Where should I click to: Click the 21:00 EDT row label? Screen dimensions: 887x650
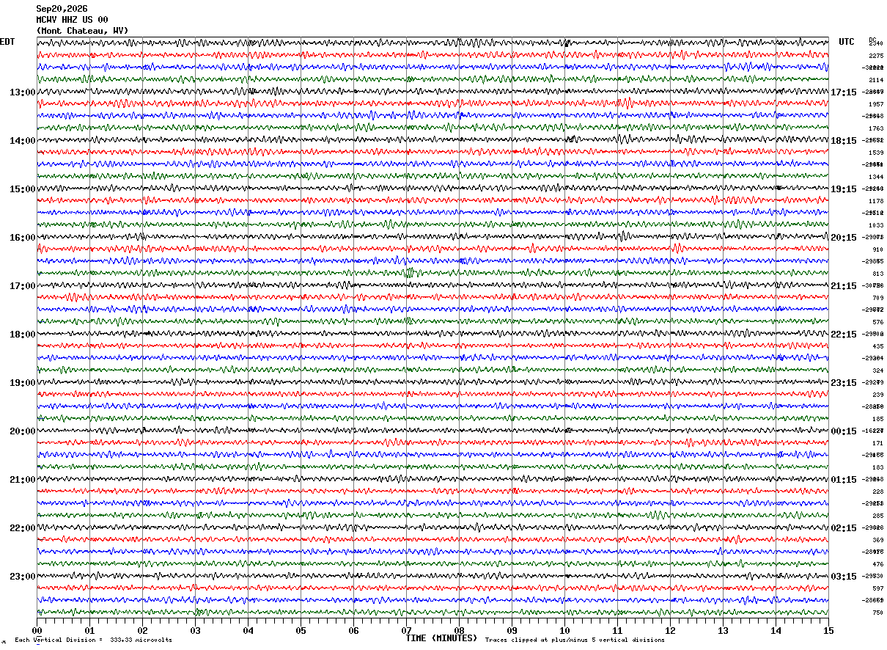point(22,480)
